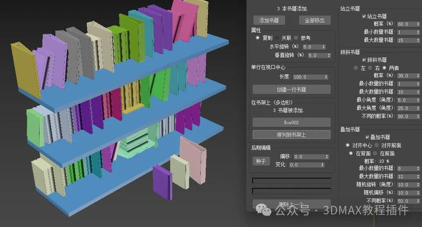The height and width of the screenshot is (227, 422).
Task: Click the 最小数量书籍 field under 站立书籍
Action: 407,32
